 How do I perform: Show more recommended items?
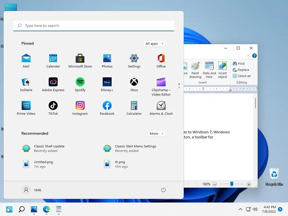tap(156, 134)
